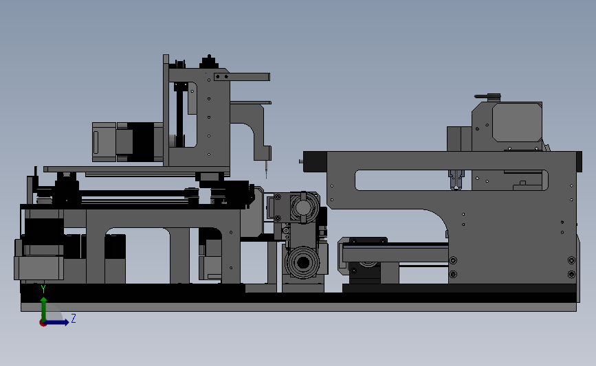Select the octagonal motor cover at top right

[517, 122]
